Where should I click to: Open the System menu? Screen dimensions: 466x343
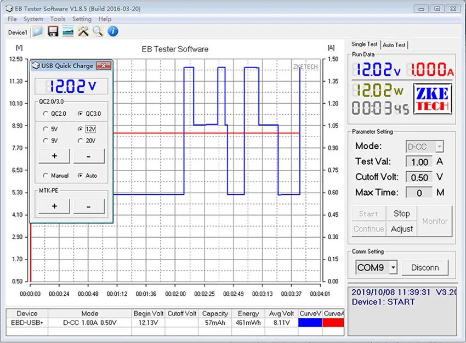pos(33,19)
